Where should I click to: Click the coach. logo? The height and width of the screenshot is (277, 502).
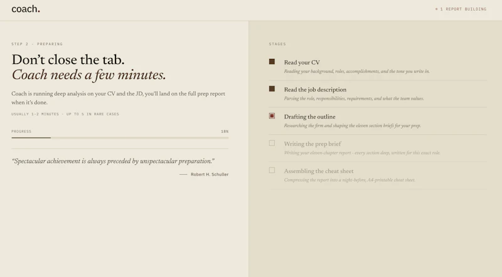[26, 9]
